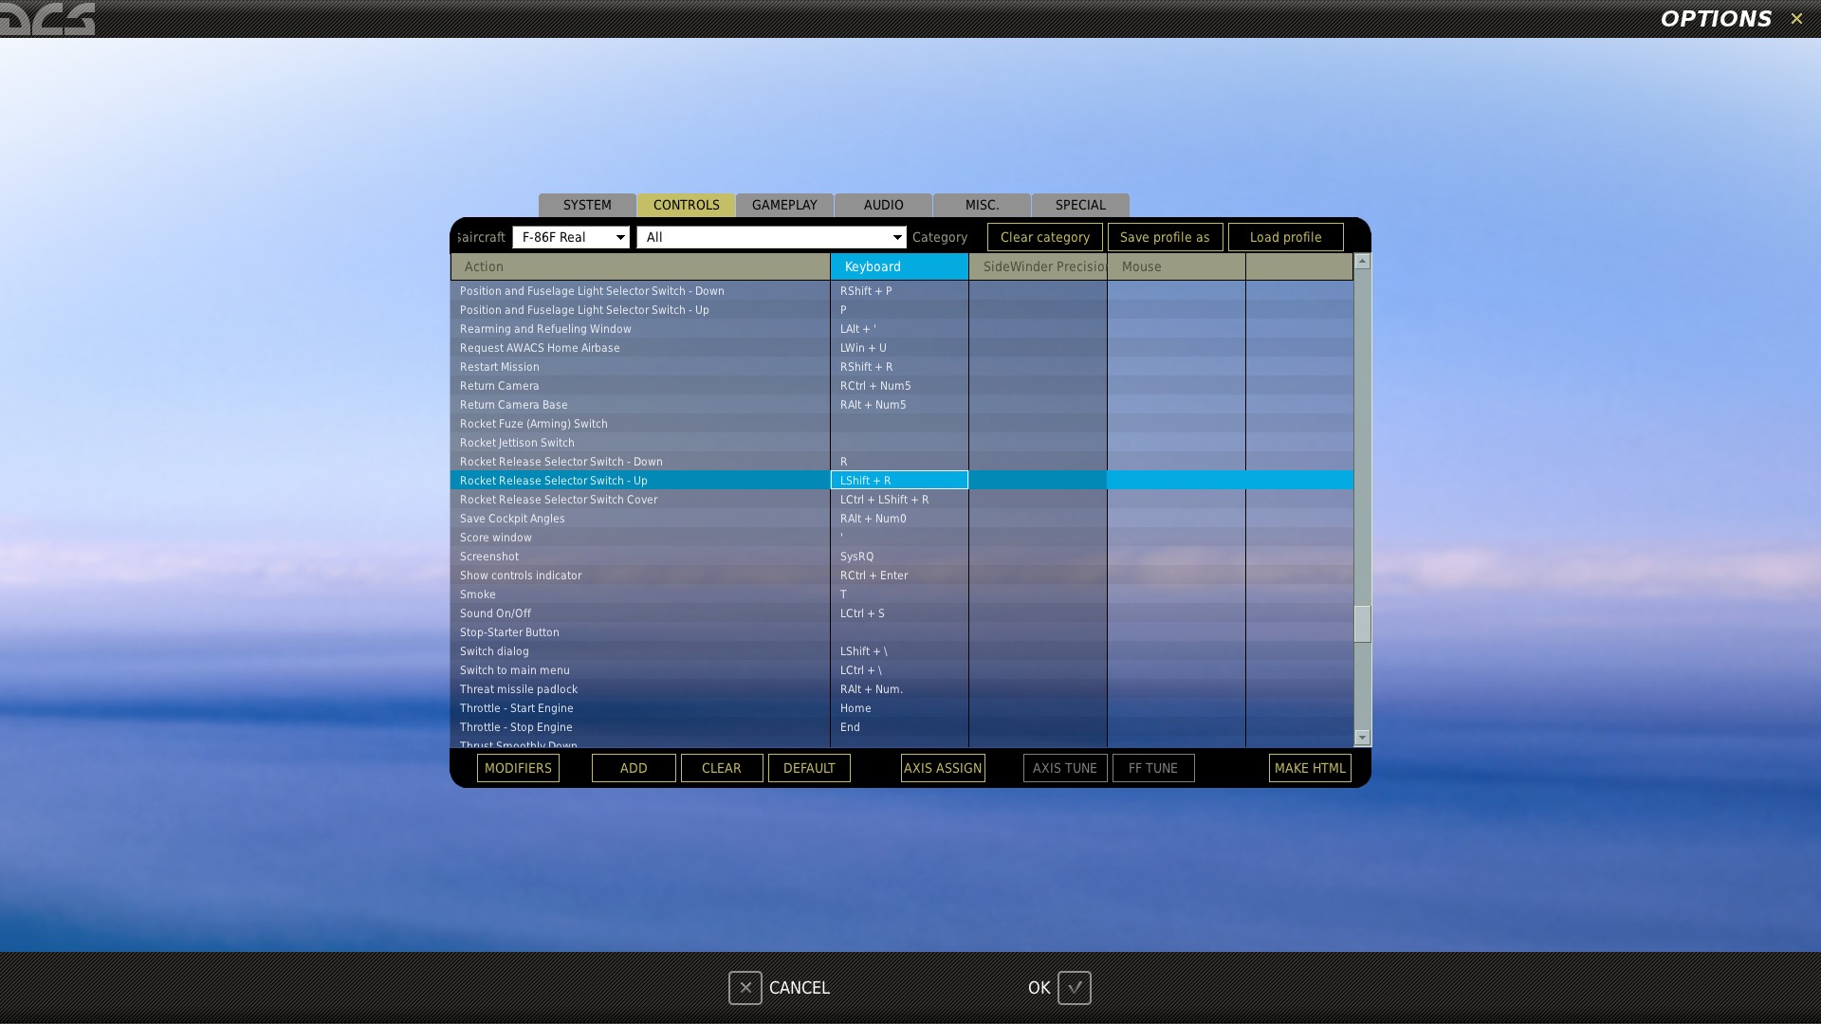
Task: Click the Keyboard column header
Action: coord(899,266)
